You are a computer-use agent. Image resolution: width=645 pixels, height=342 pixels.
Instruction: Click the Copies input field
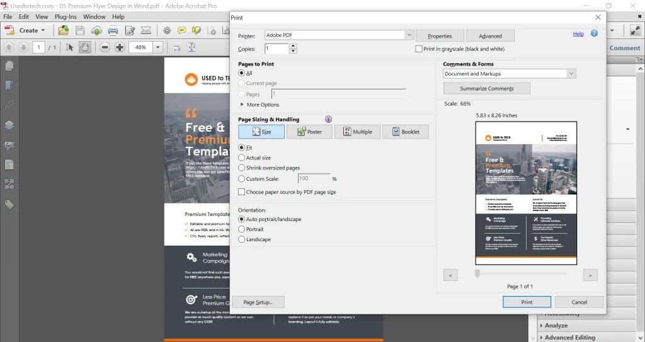pyautogui.click(x=276, y=48)
